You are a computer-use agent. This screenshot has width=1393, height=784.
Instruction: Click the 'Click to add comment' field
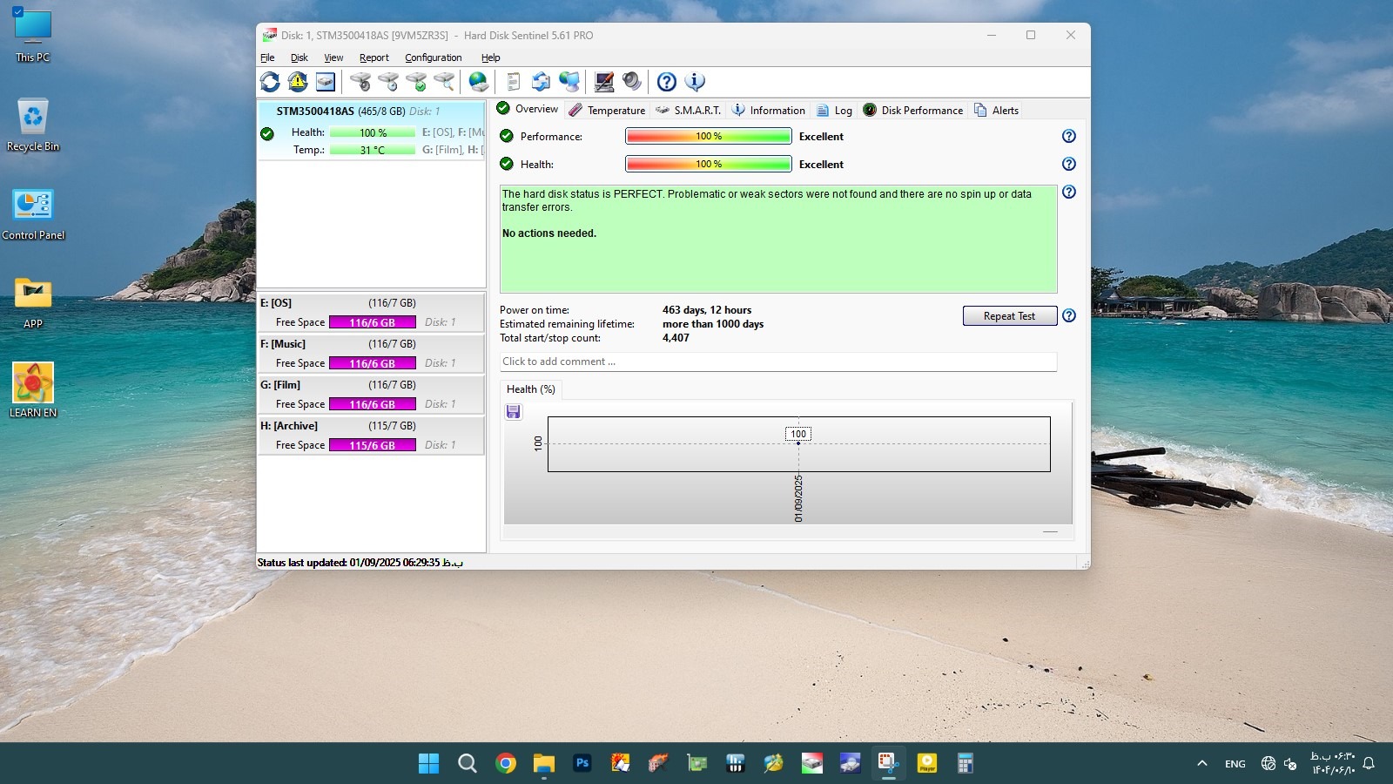click(778, 362)
